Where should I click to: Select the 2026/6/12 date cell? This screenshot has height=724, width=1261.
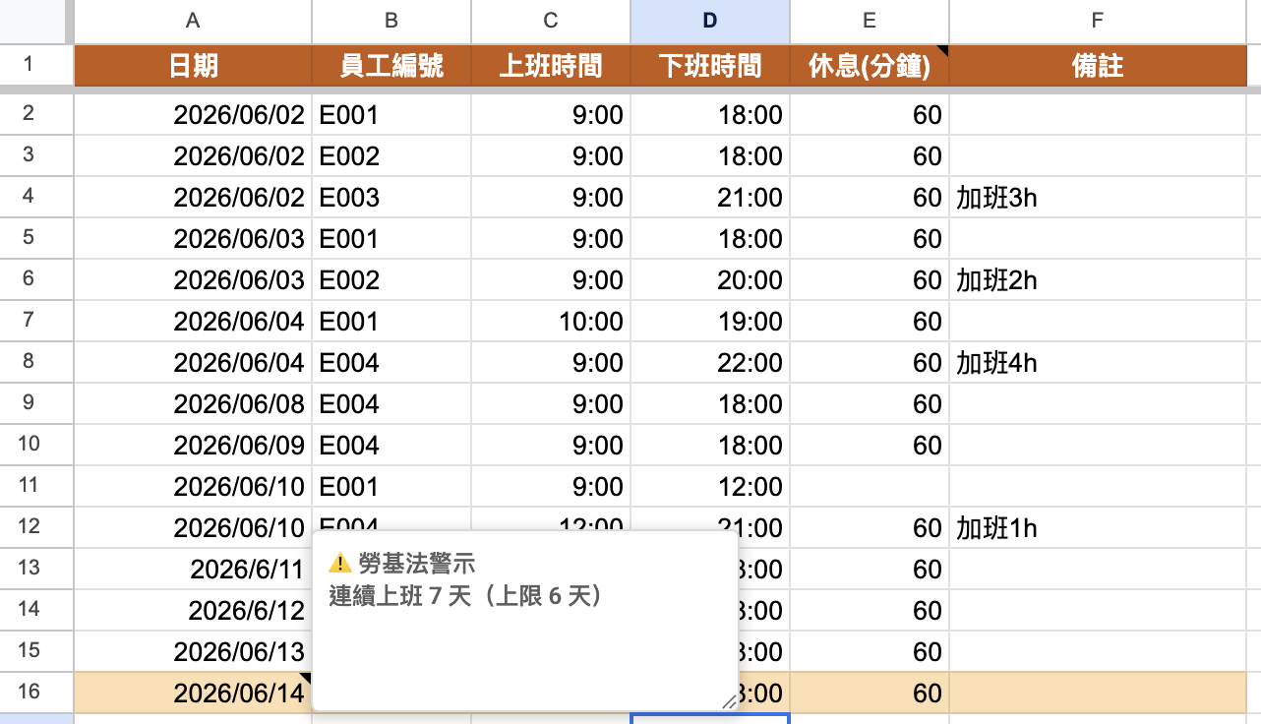click(193, 611)
